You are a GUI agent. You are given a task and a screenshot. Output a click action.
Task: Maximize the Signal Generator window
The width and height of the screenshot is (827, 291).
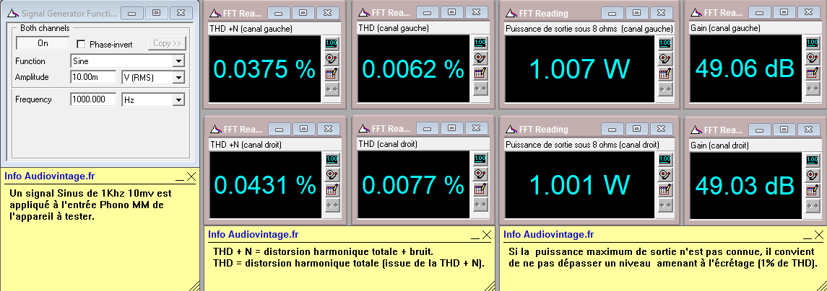tap(157, 13)
